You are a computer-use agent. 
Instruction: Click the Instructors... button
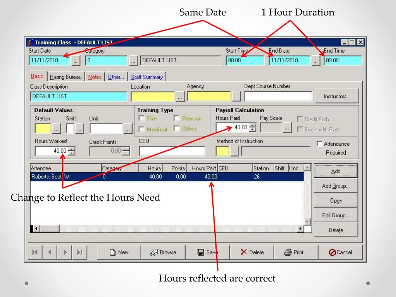[337, 96]
